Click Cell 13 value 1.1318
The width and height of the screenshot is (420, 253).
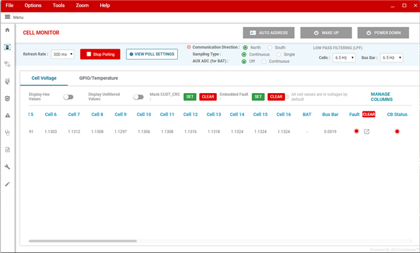pos(214,132)
